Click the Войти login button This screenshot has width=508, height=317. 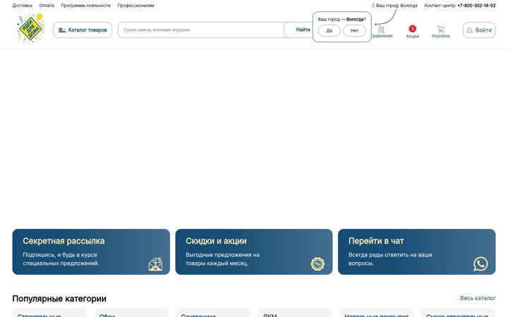pos(479,30)
